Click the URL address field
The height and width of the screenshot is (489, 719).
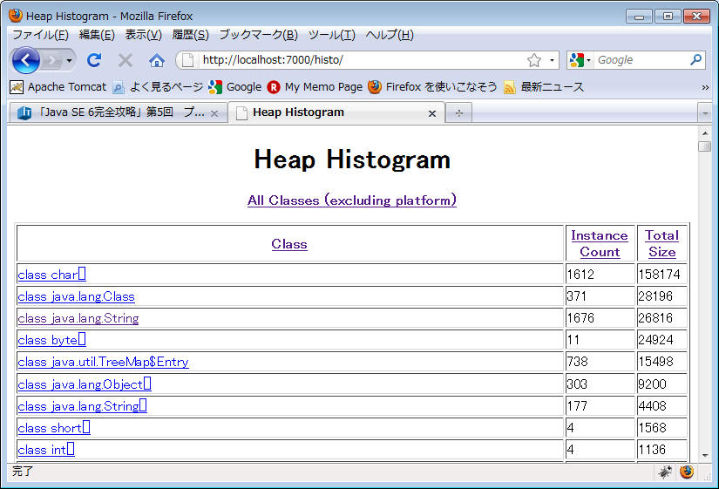(357, 60)
